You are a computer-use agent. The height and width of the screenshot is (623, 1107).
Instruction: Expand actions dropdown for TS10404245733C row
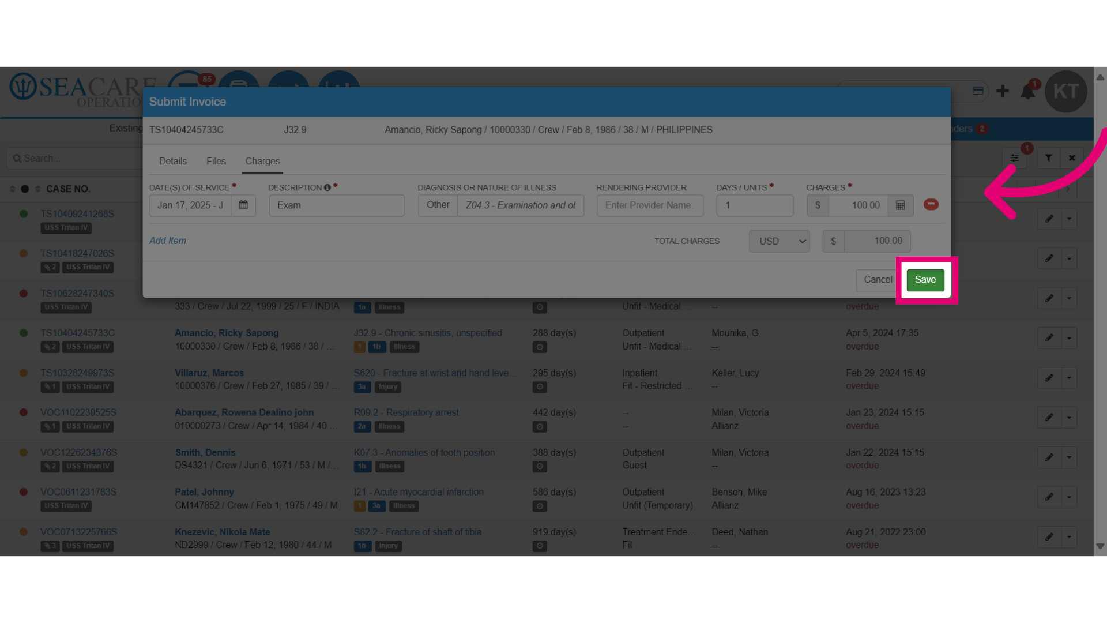point(1070,338)
